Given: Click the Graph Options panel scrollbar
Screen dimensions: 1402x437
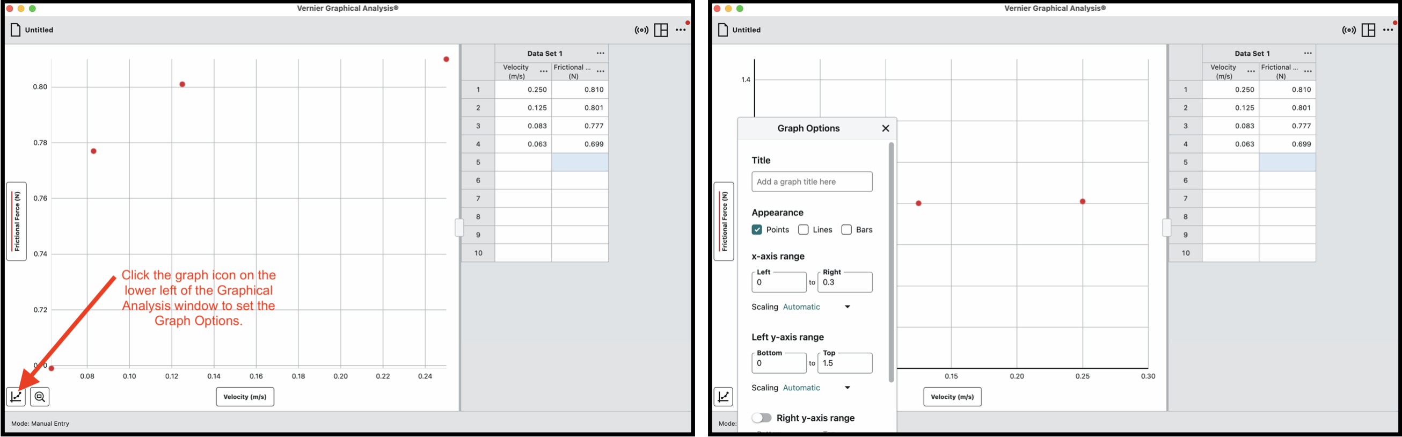Looking at the screenshot, I should point(891,263).
